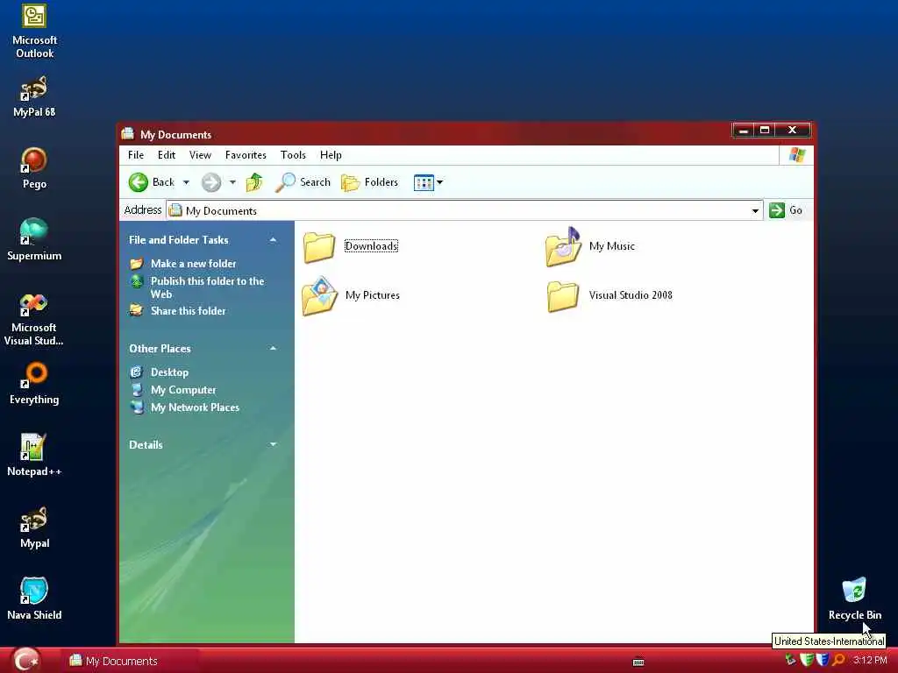Open the Favorites menu
The width and height of the screenshot is (898, 673).
pyautogui.click(x=246, y=155)
